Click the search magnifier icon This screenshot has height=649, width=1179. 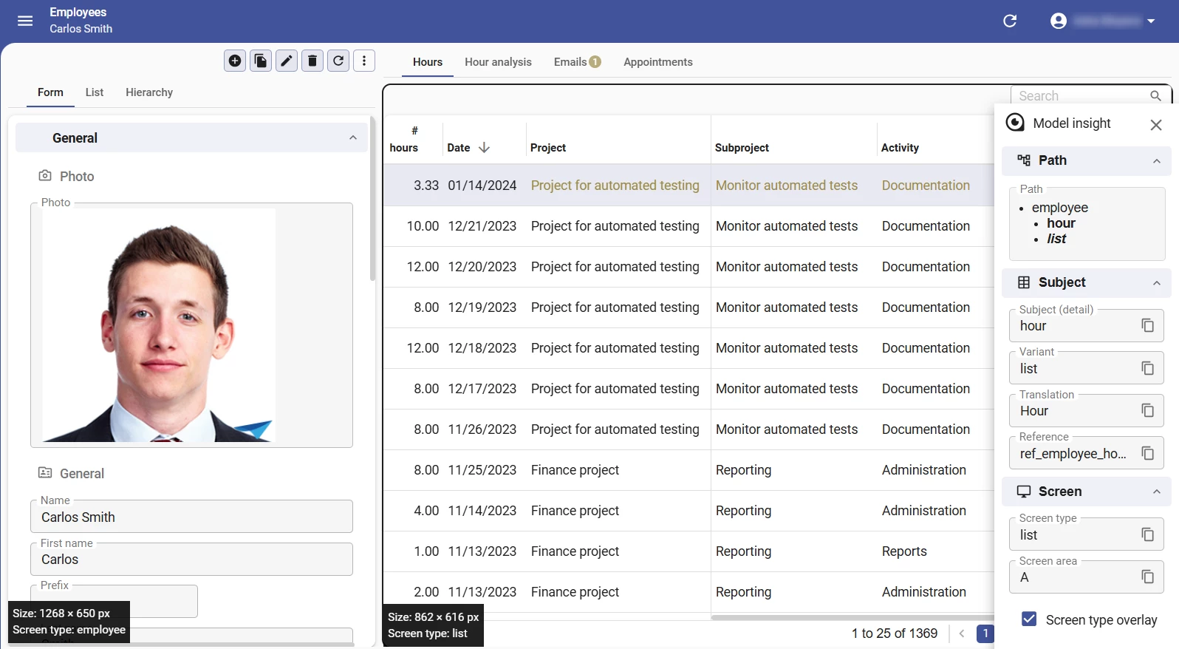click(x=1156, y=96)
